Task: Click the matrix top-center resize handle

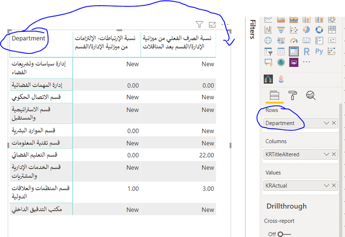Action: point(119,30)
